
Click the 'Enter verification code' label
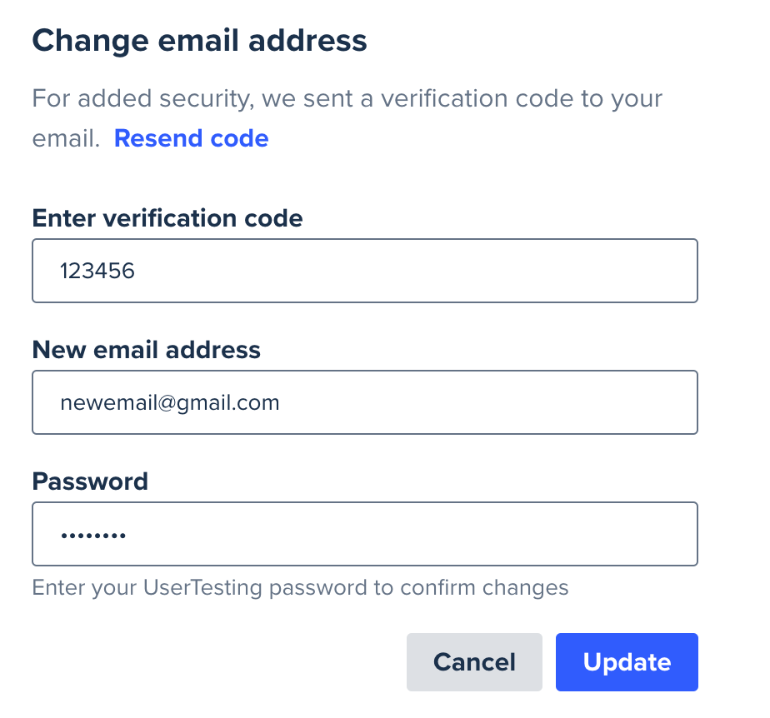167,218
